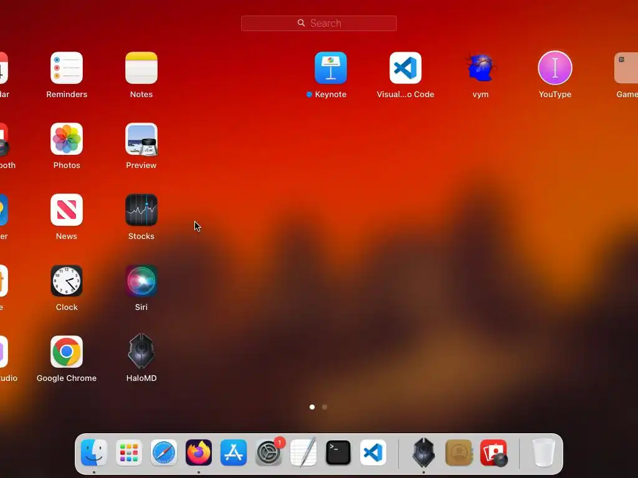Open Google Chrome from Launchpad

[66, 352]
